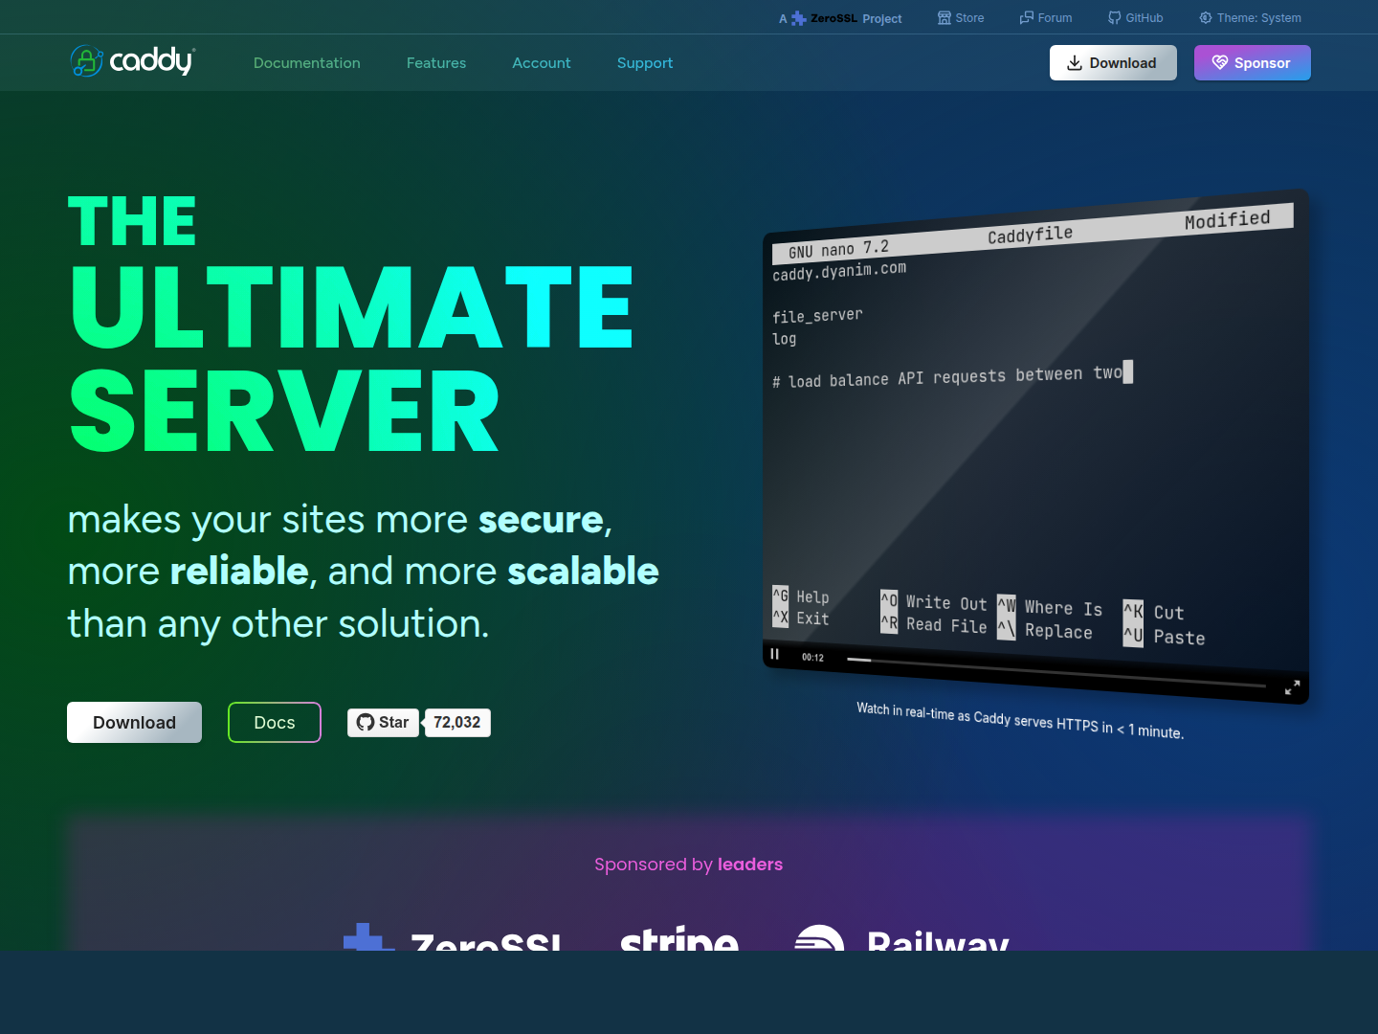
Task: Click the terminal demo video
Action: coord(1035,446)
